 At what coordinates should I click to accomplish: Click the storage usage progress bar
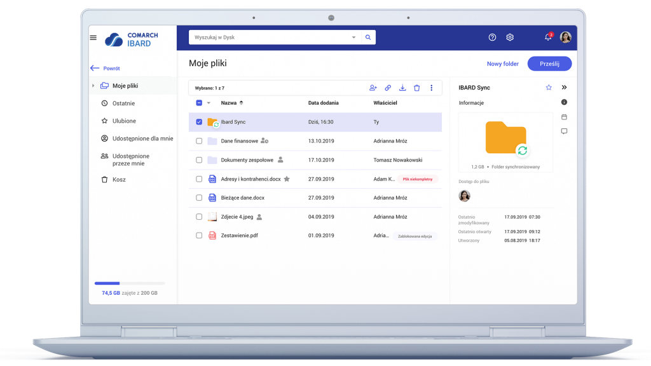(130, 283)
